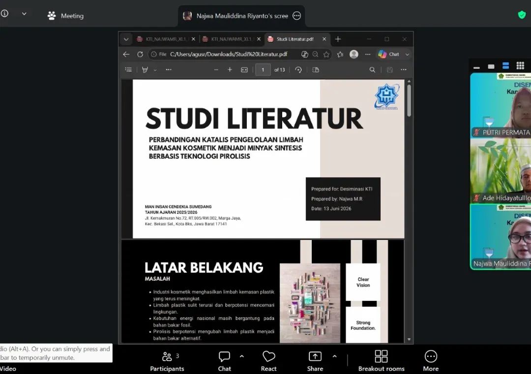Open the More menu in Zoom toolbar

(x=431, y=361)
